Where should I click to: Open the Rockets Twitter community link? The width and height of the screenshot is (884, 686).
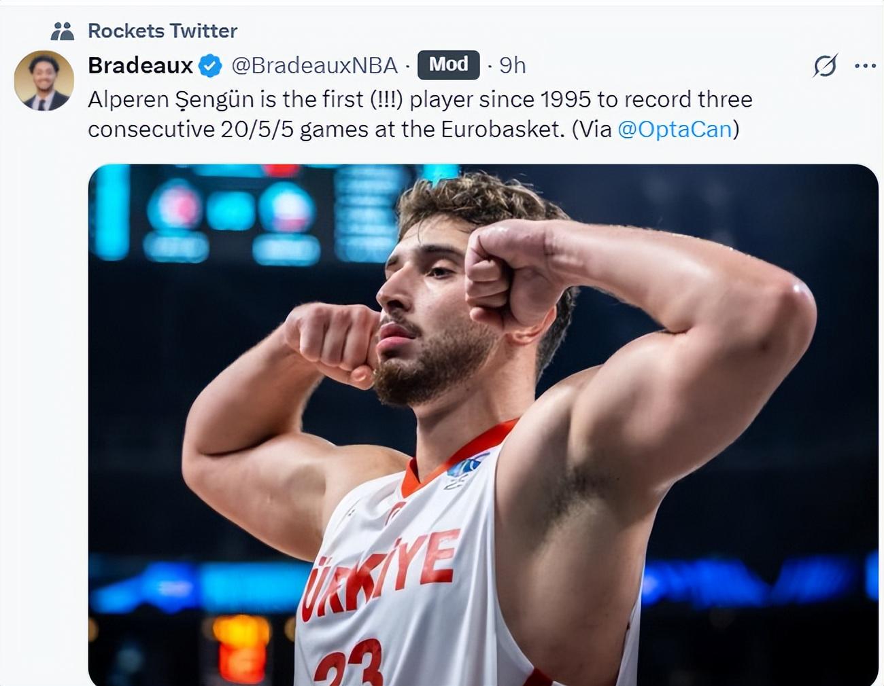[x=163, y=31]
